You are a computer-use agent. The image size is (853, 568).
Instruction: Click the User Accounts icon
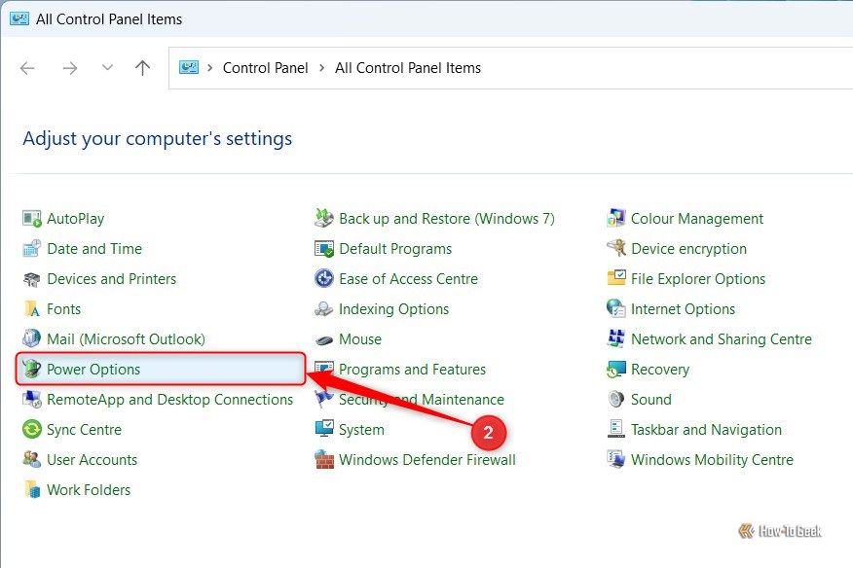tap(31, 459)
